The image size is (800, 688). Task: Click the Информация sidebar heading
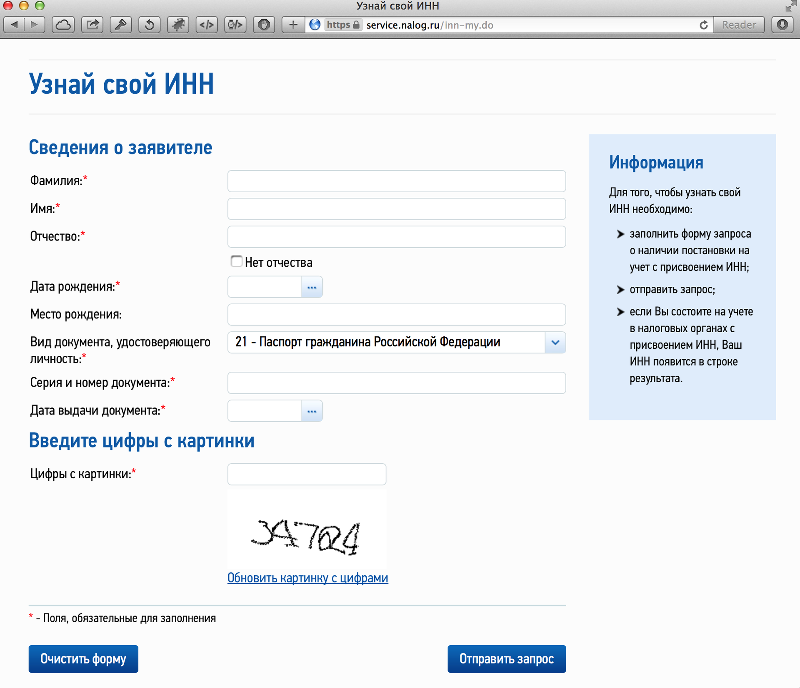[x=656, y=162]
